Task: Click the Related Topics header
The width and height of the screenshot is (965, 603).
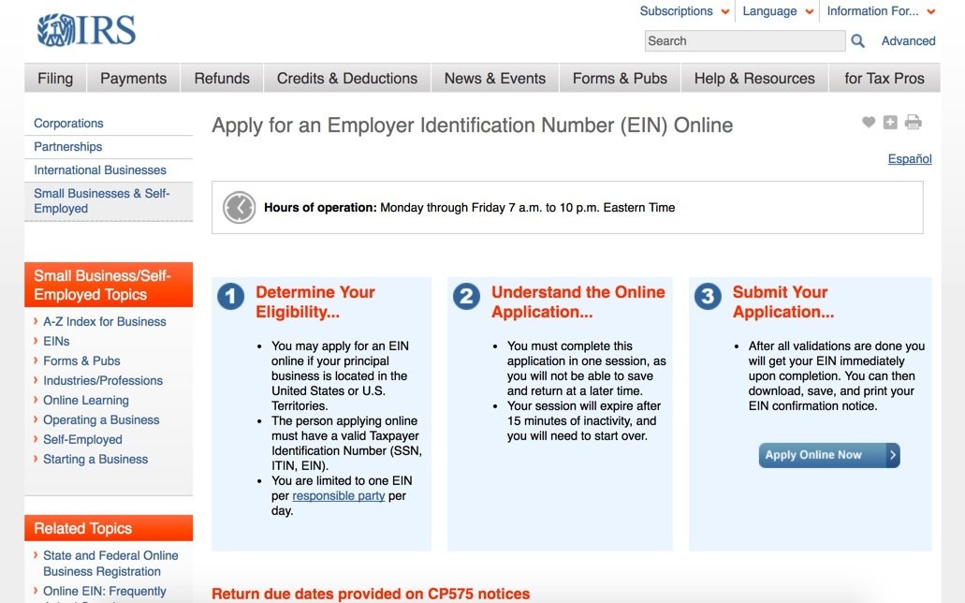Action: [109, 528]
